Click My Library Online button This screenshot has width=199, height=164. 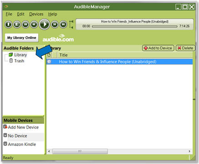(x=21, y=38)
